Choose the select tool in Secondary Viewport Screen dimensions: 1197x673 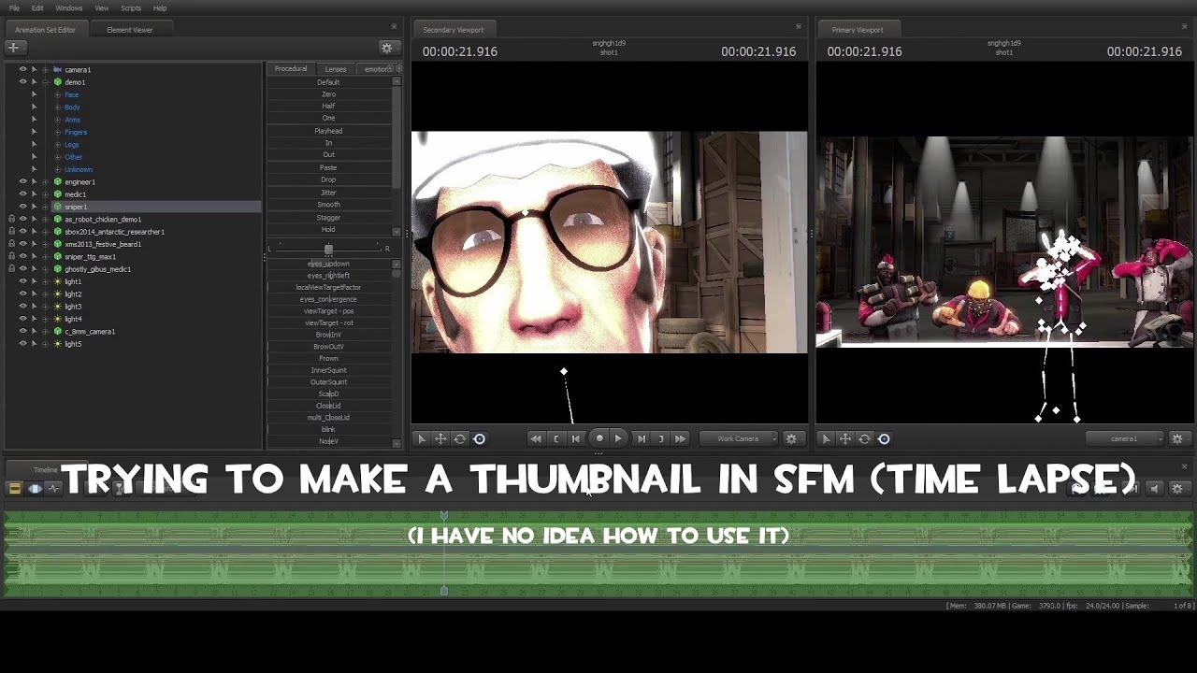(421, 438)
